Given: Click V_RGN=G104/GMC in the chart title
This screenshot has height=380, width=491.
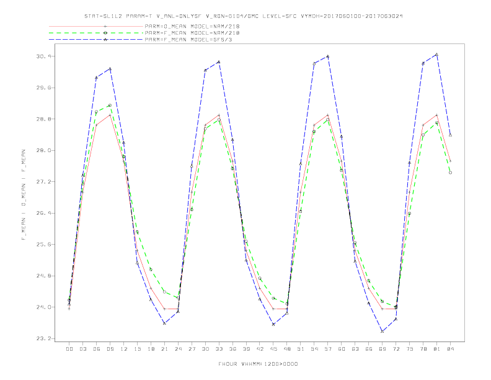Looking at the screenshot, I should 232,16.
